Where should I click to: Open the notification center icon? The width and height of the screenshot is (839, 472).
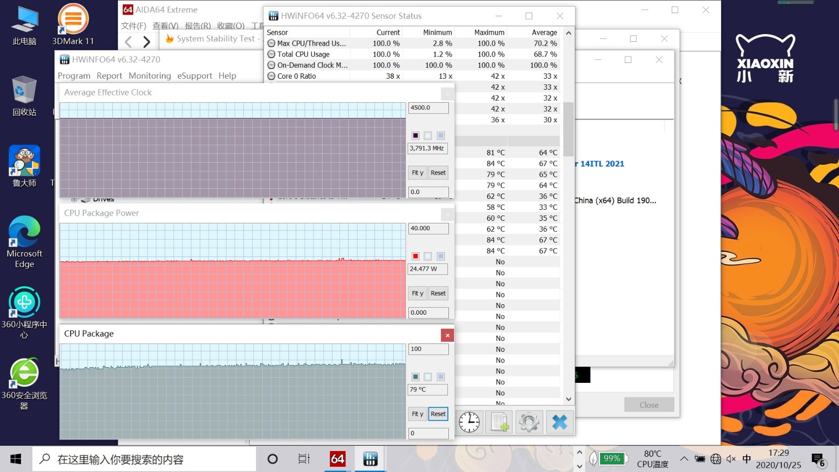[819, 460]
